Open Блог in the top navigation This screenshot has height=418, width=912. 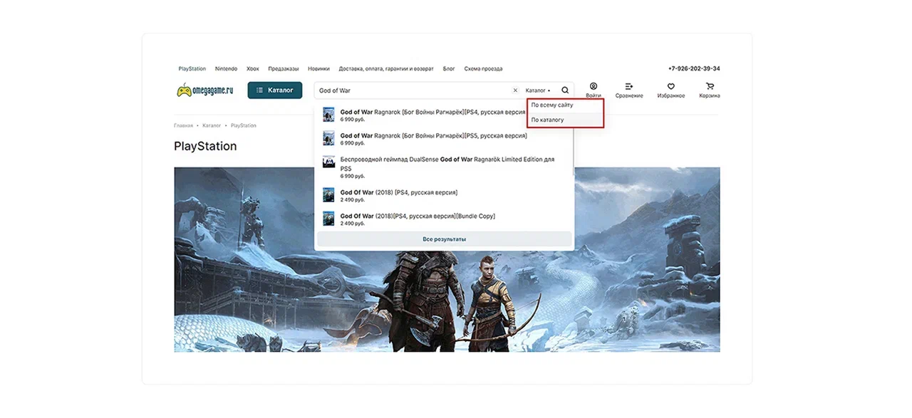[x=449, y=69]
